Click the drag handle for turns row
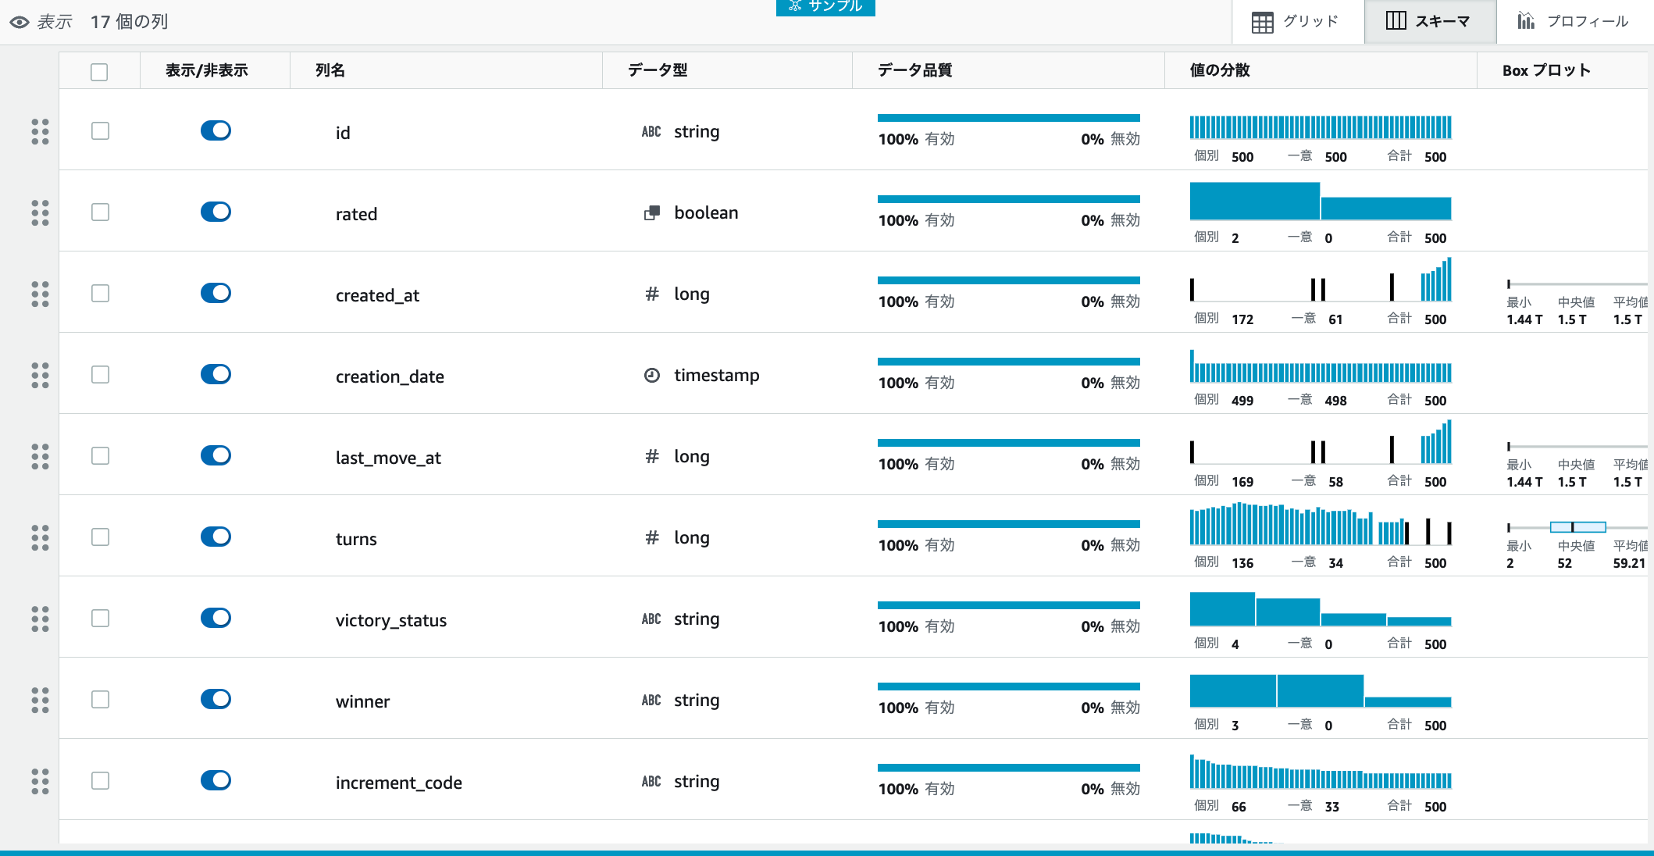The height and width of the screenshot is (856, 1654). [x=40, y=537]
